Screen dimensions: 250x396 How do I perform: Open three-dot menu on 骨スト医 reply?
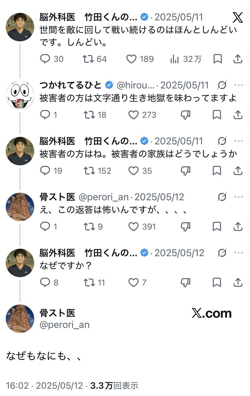tap(238, 197)
